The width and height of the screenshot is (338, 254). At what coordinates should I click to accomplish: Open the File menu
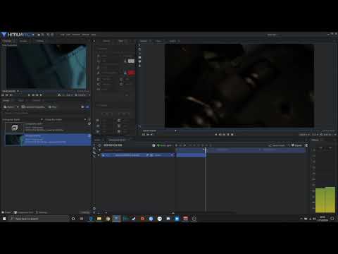click(62, 35)
